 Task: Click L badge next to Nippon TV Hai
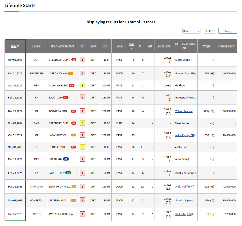(x=70, y=74)
